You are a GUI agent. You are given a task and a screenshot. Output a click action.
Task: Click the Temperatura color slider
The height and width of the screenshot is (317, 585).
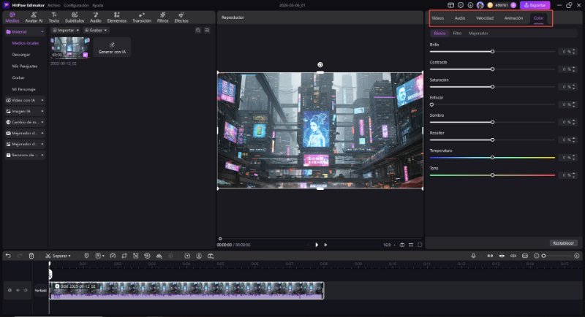tap(492, 158)
